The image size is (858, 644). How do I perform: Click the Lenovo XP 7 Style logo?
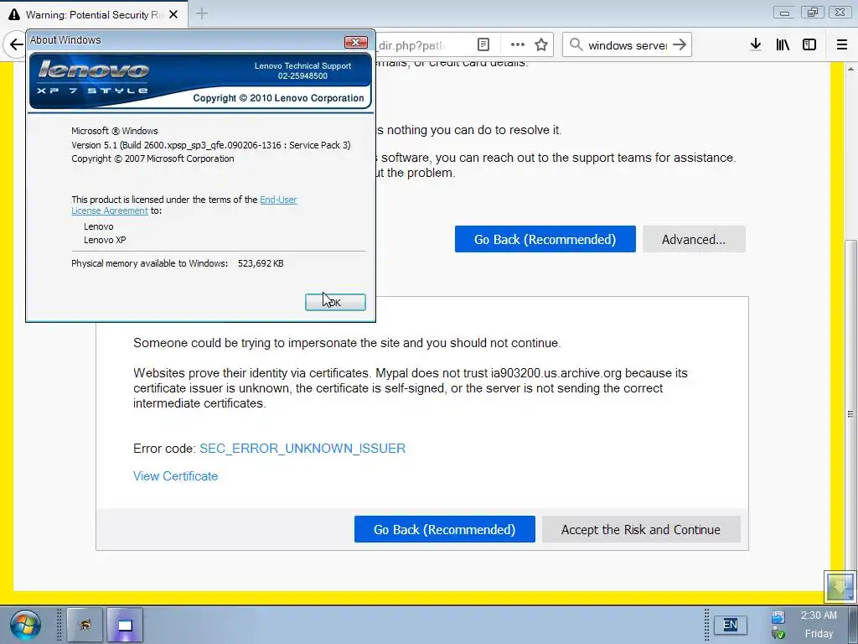point(93,75)
